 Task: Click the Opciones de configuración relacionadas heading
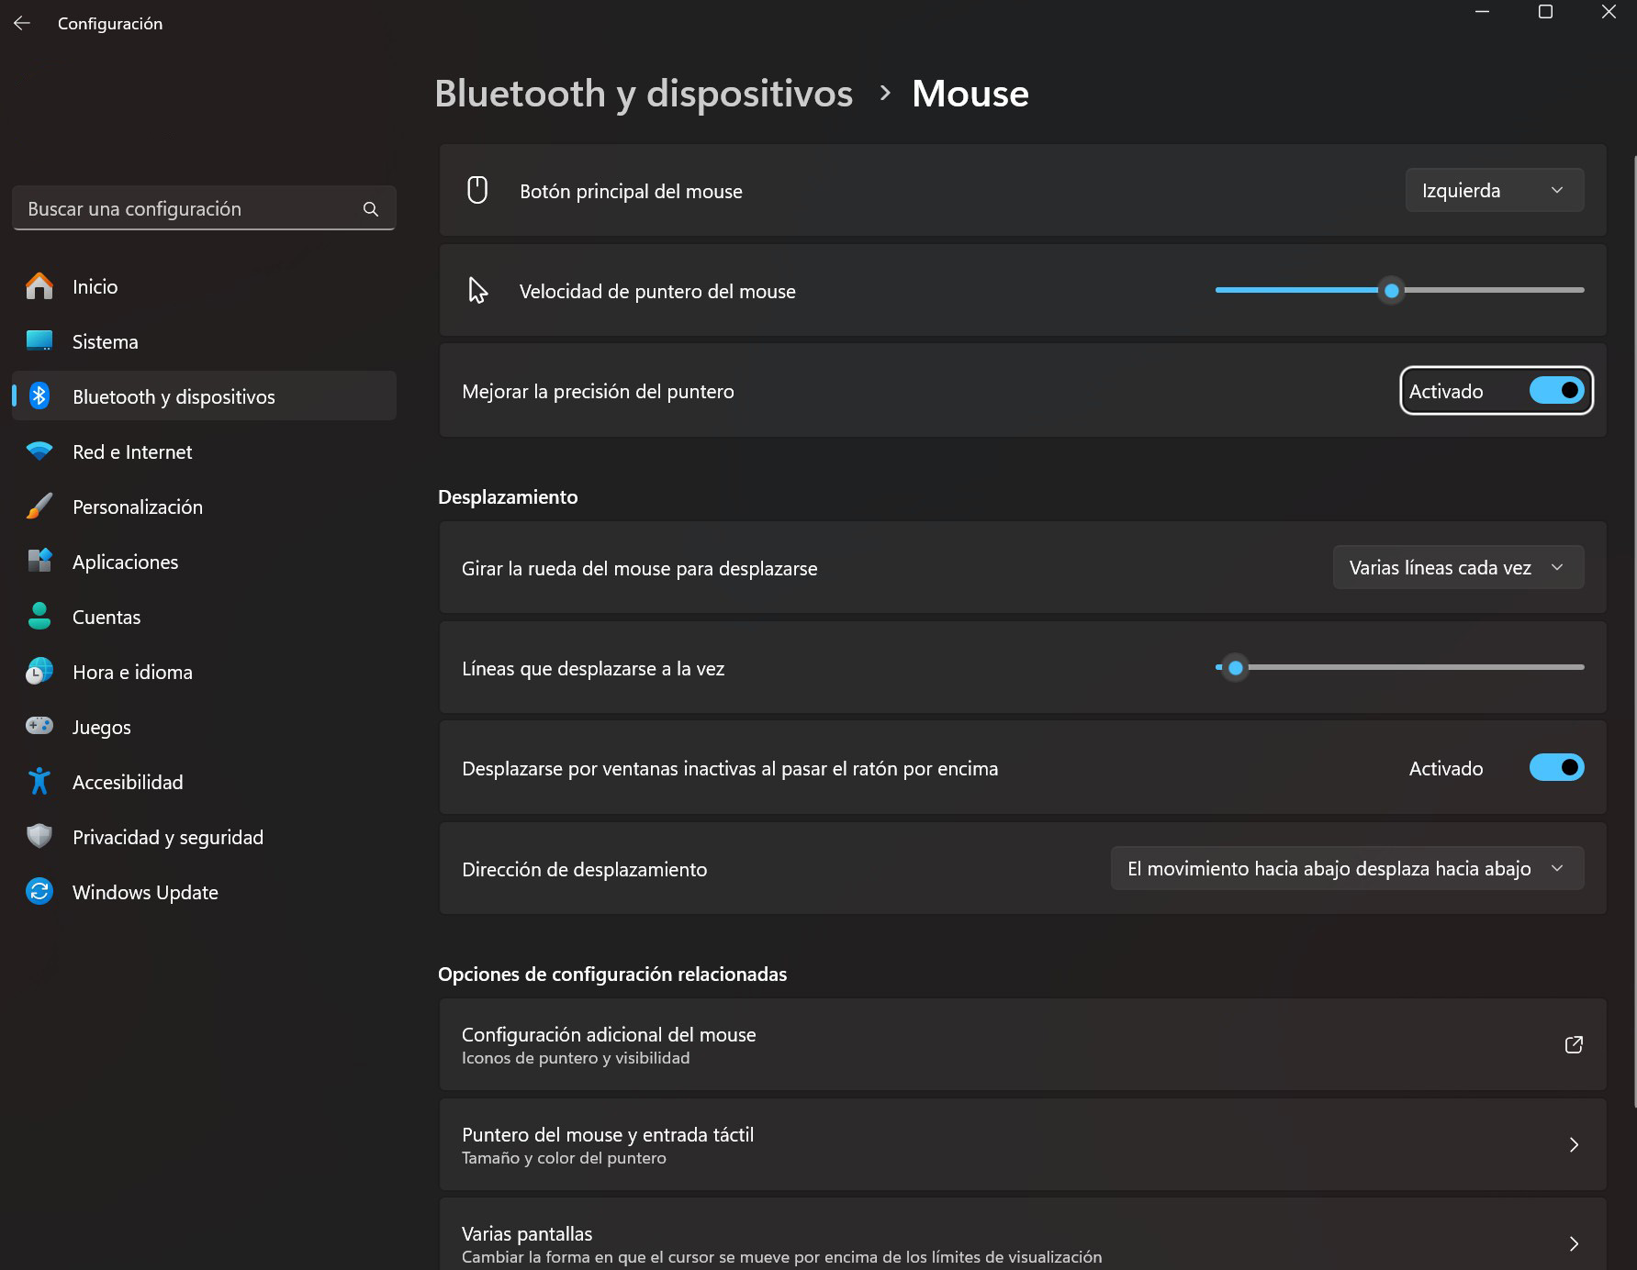click(x=612, y=974)
